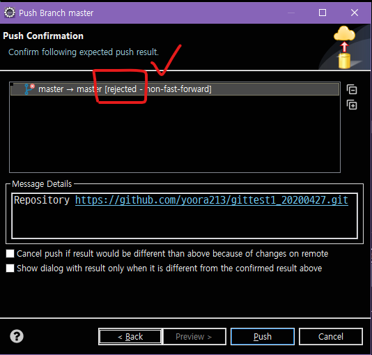The width and height of the screenshot is (372, 355).
Task: Enable Cancel push if result would be different
Action: (10, 254)
